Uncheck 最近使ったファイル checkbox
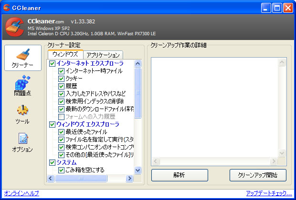Screen dimensions: 296x200 [x=61, y=132]
